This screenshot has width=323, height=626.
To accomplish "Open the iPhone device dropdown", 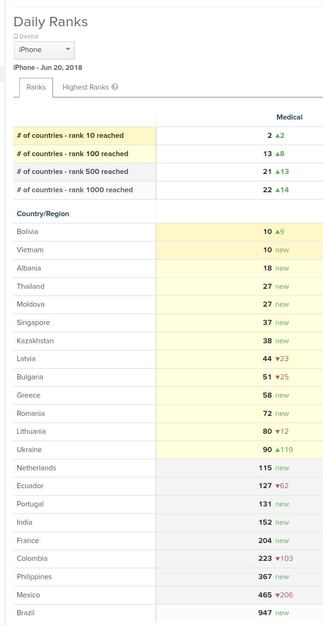I will tap(44, 50).
